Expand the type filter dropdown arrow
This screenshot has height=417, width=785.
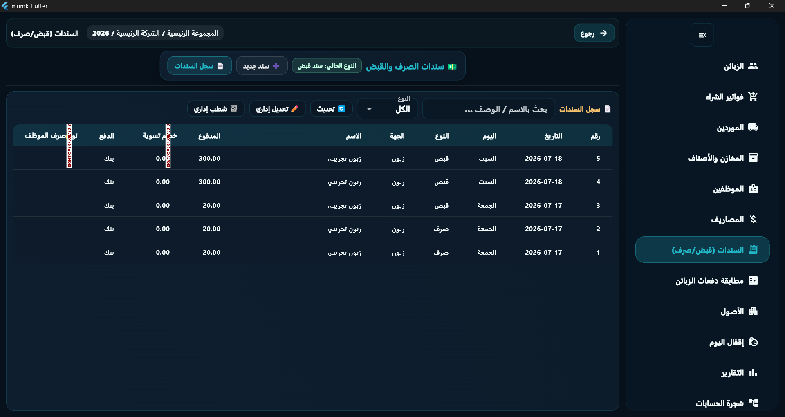369,109
